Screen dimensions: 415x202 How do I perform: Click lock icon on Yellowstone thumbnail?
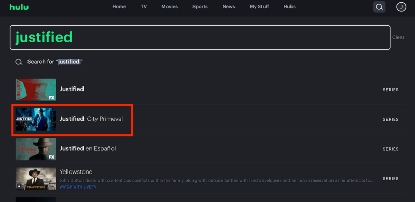click(x=19, y=186)
